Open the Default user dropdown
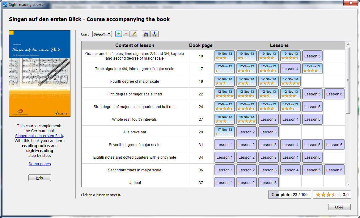Viewport: 360px width, 218px height. click(102, 34)
